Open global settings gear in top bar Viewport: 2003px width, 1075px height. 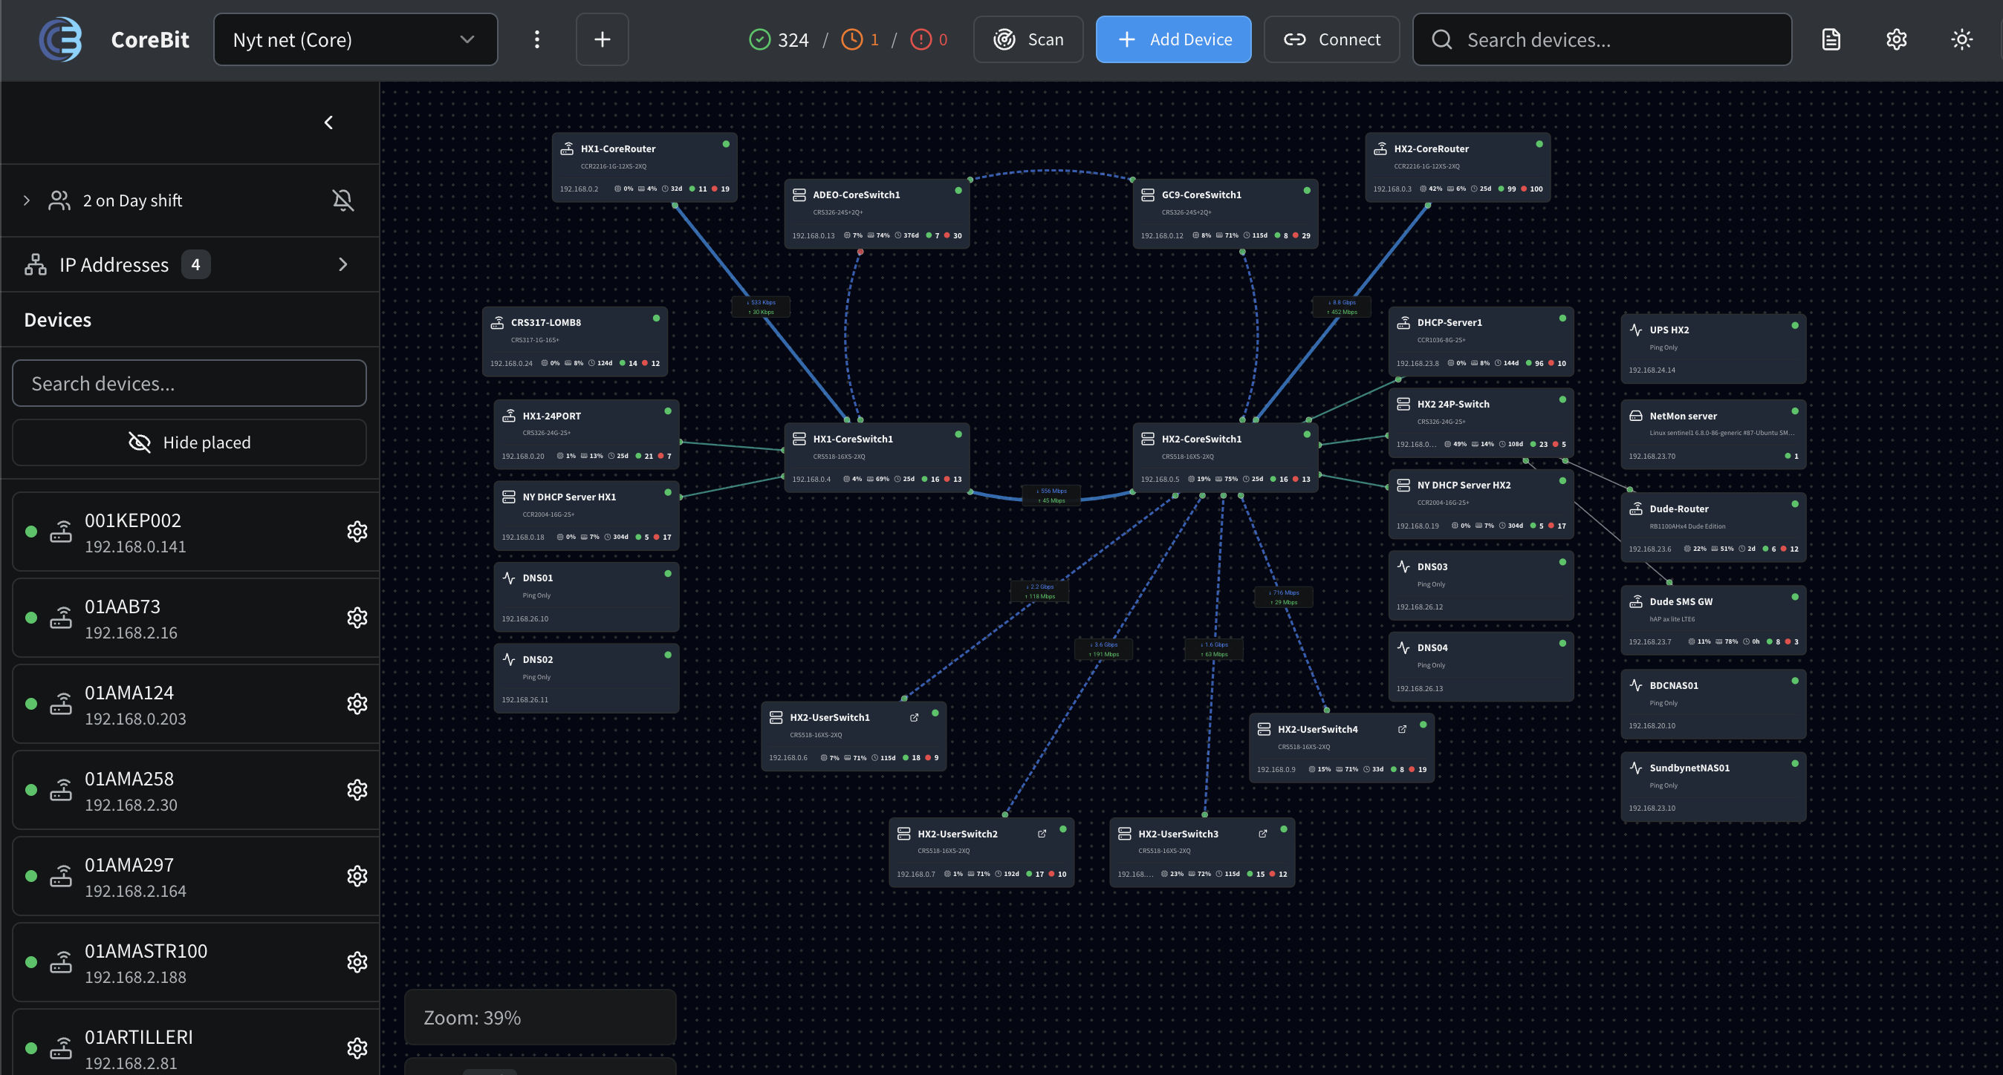click(x=1897, y=39)
